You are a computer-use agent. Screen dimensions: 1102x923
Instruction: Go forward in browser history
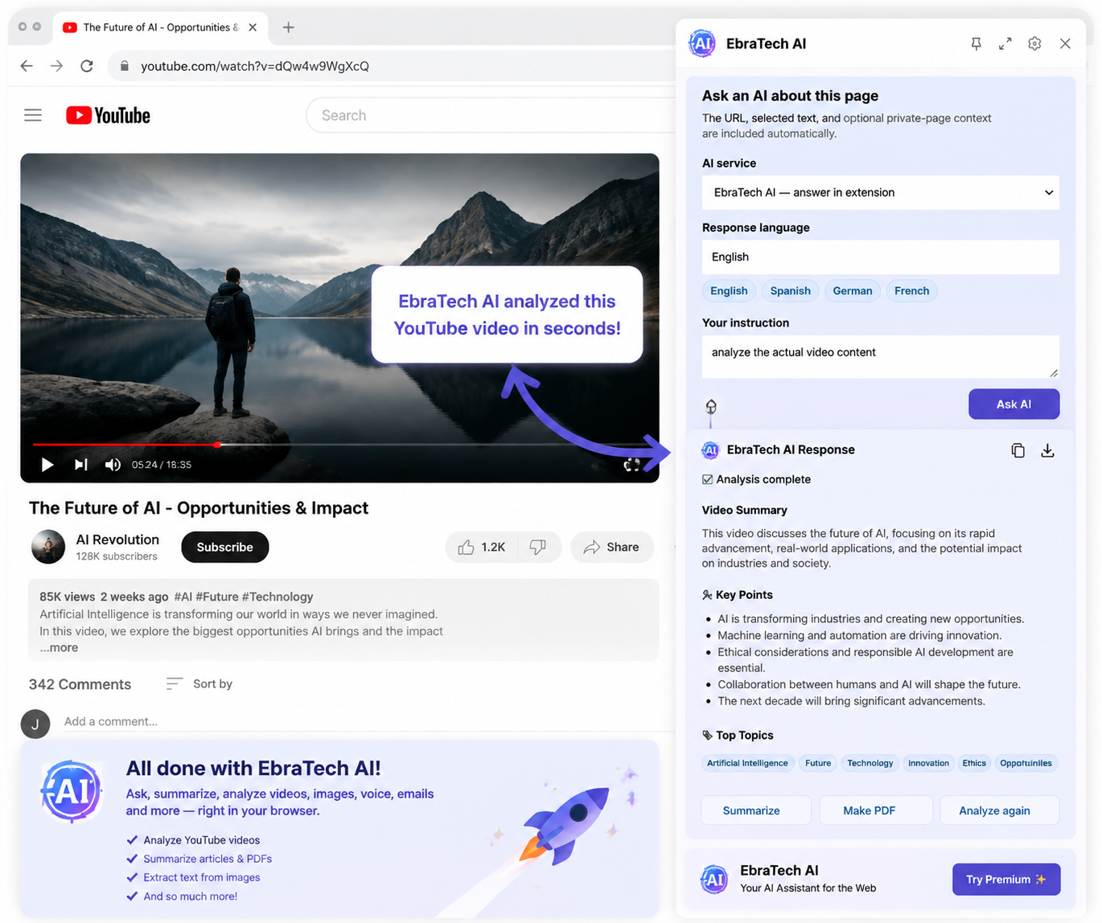pos(56,66)
